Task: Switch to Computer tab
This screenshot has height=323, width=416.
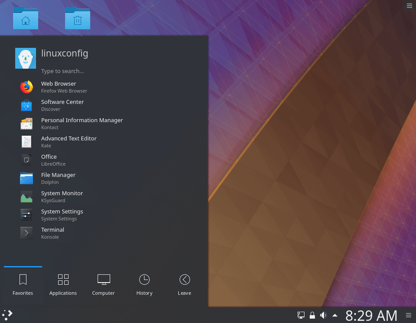Action: point(104,285)
